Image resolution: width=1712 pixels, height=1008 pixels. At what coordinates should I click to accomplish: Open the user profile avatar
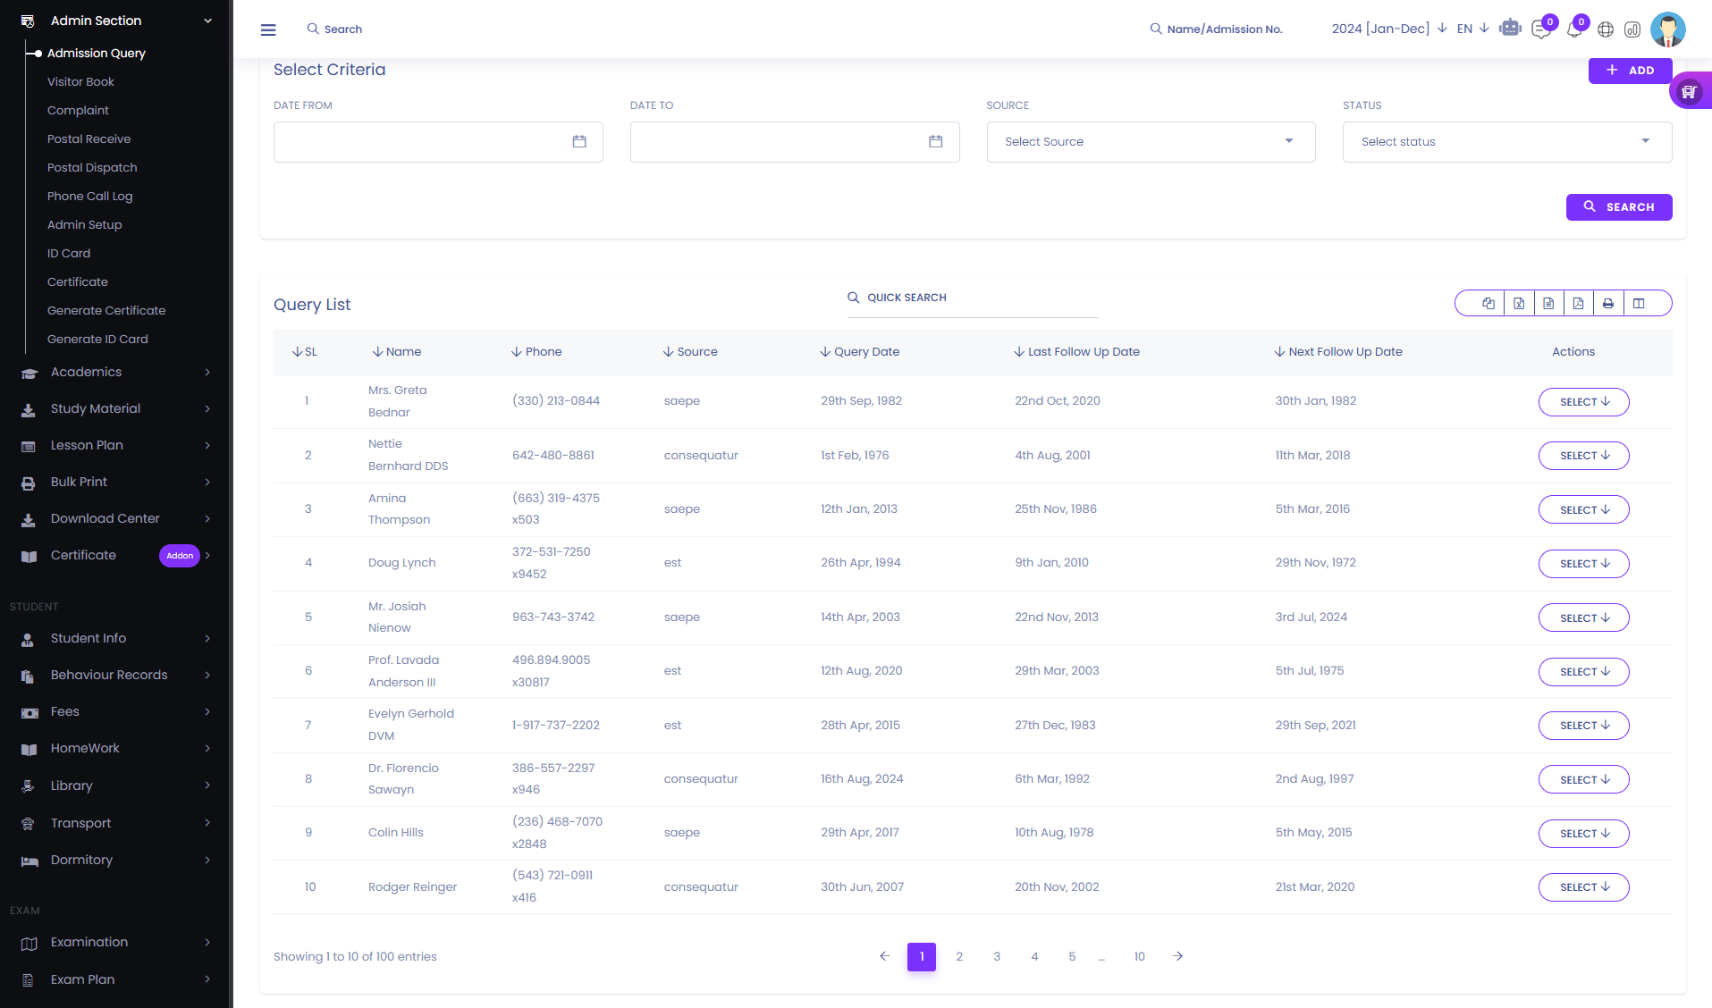point(1668,29)
